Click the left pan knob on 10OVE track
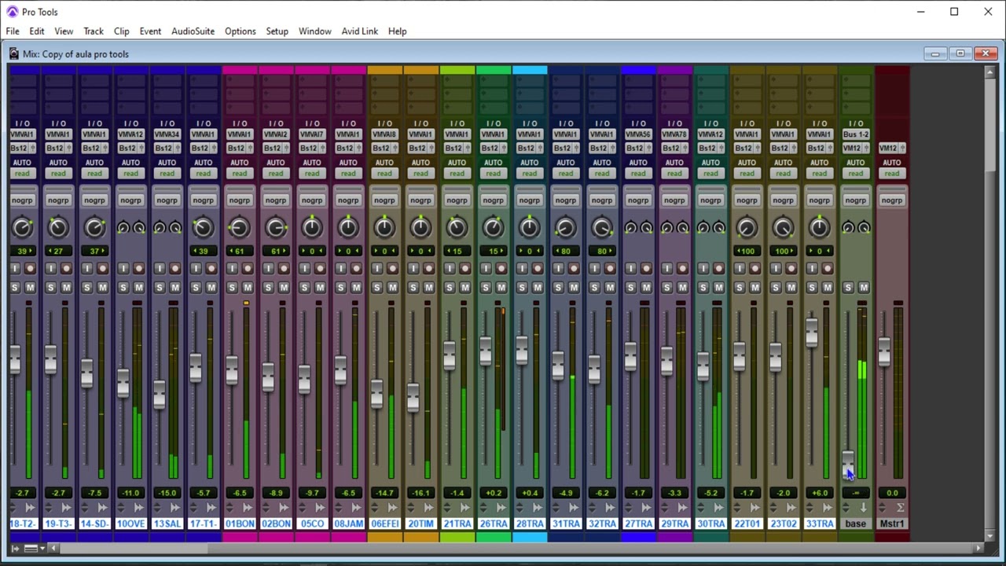Screen dimensions: 1006x566 123,228
